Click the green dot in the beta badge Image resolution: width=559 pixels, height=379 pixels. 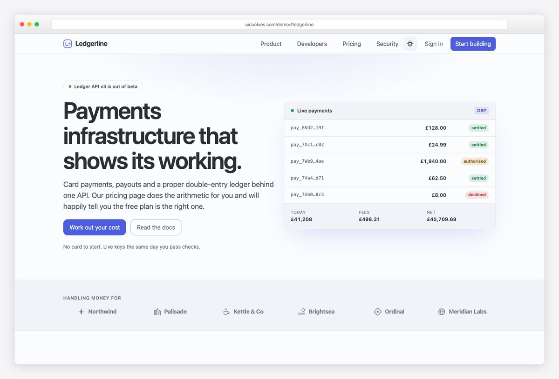tap(70, 86)
